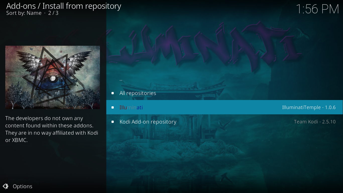The image size is (343, 193).
Task: Open All repositories
Action: [x=224, y=93]
